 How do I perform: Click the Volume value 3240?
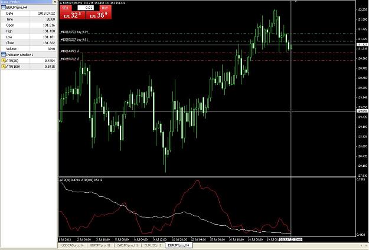51,49
